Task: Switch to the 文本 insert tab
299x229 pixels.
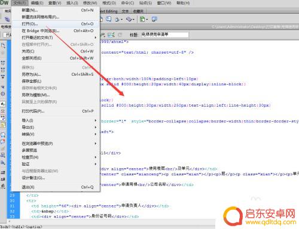Action: [x=125, y=11]
